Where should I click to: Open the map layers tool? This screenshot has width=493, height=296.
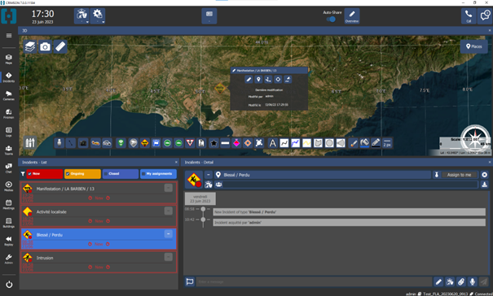pos(30,47)
